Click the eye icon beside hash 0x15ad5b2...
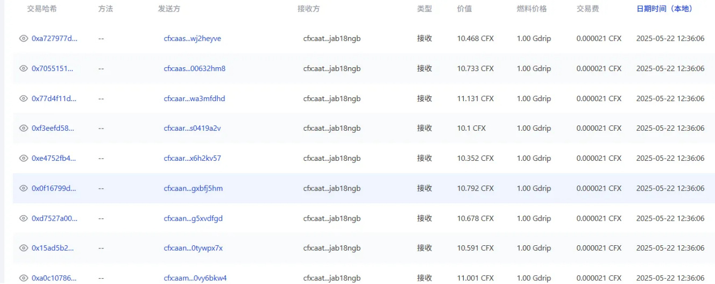715x284 pixels. 23,248
